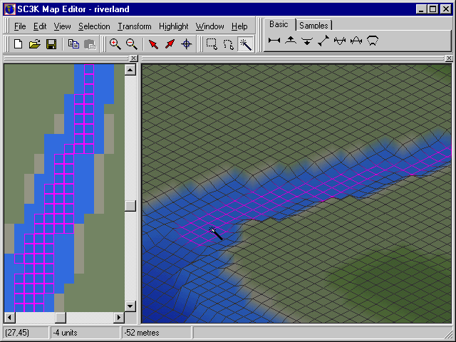Click the horizontal scrollbar thumb of overview
Viewport: 456px width, 342px height.
[60, 317]
